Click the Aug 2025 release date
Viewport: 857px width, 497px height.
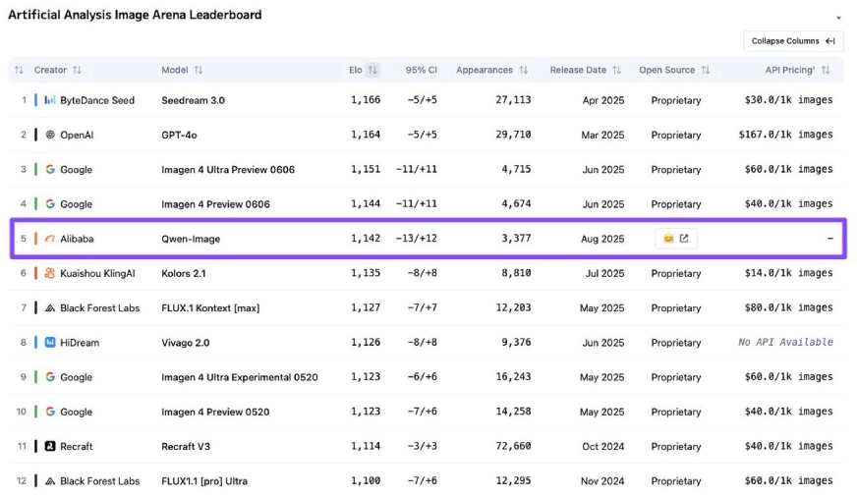602,239
